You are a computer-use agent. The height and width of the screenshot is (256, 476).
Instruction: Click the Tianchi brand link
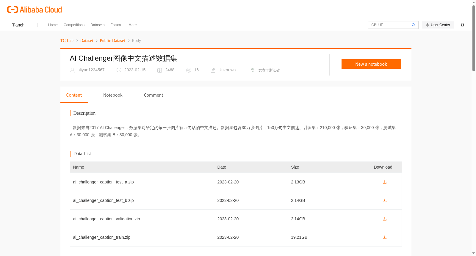pyautogui.click(x=19, y=25)
